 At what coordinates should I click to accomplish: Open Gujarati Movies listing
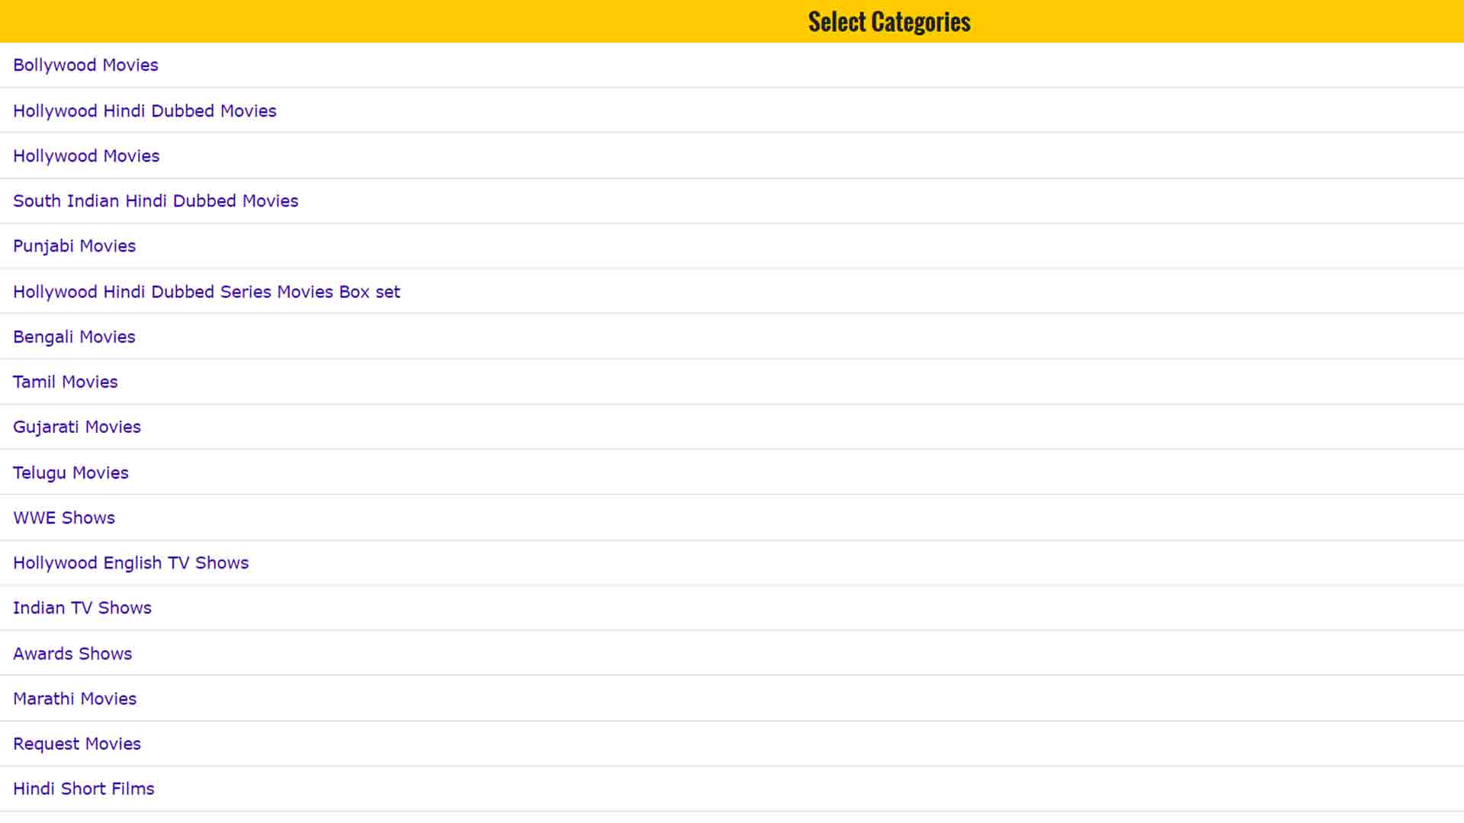tap(77, 427)
